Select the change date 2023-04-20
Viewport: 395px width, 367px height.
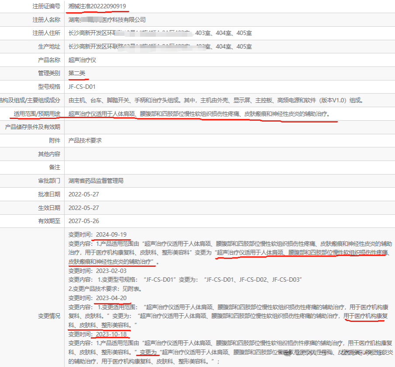click(x=111, y=298)
